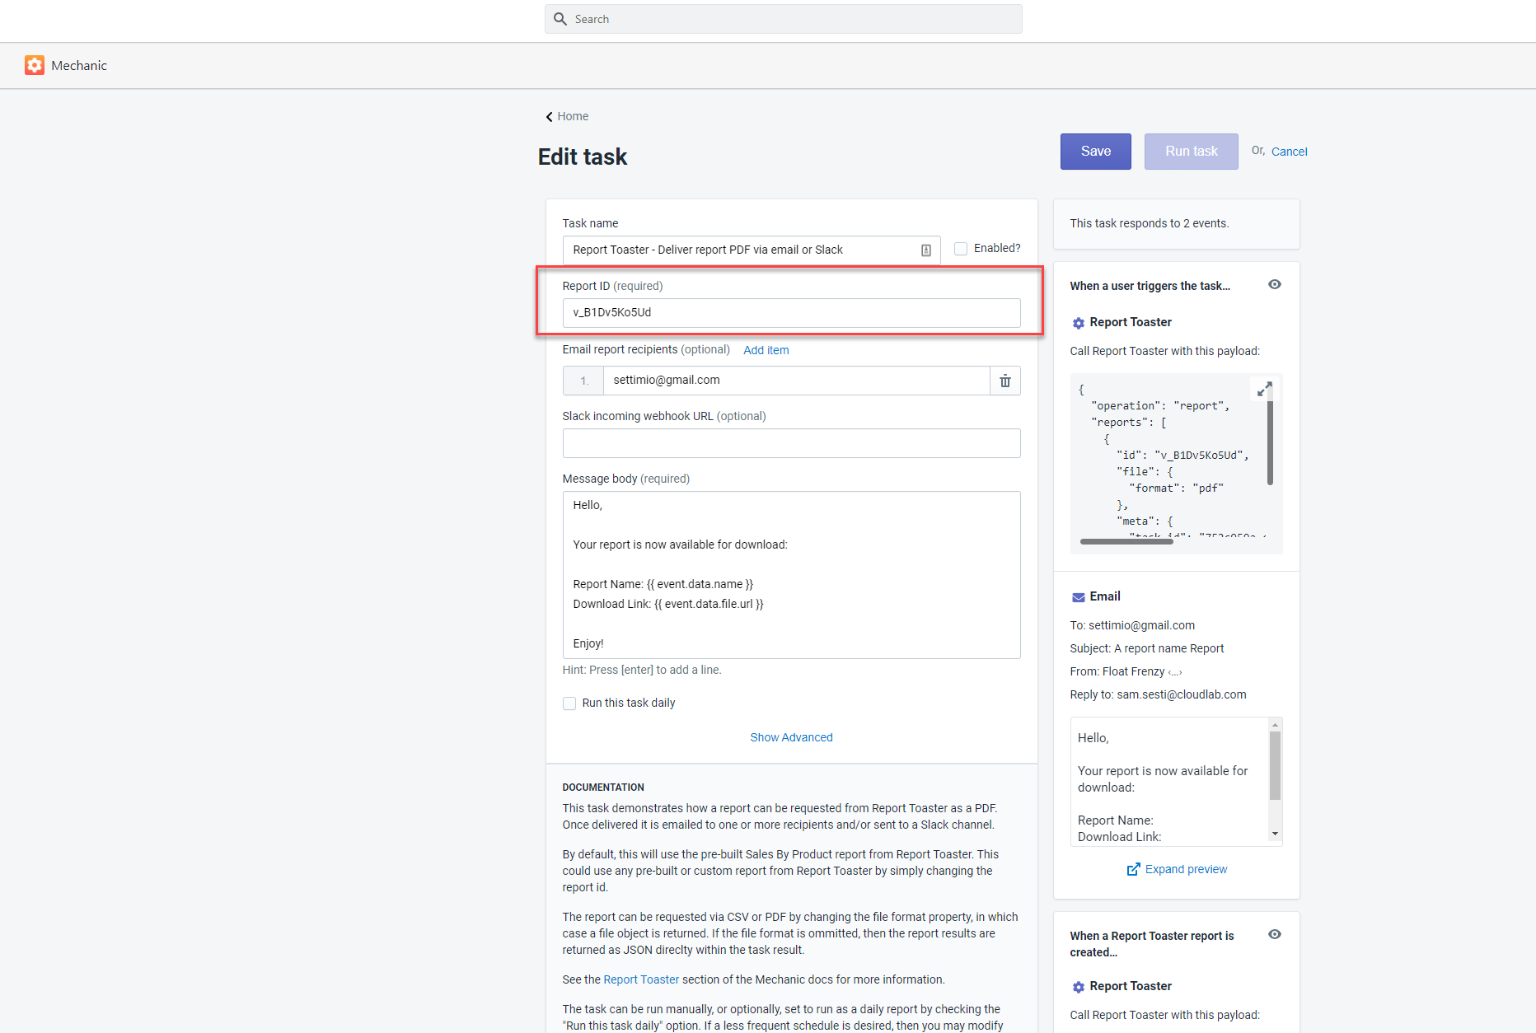Click the task name field contact icon
1536x1033 pixels.
pyautogui.click(x=925, y=250)
